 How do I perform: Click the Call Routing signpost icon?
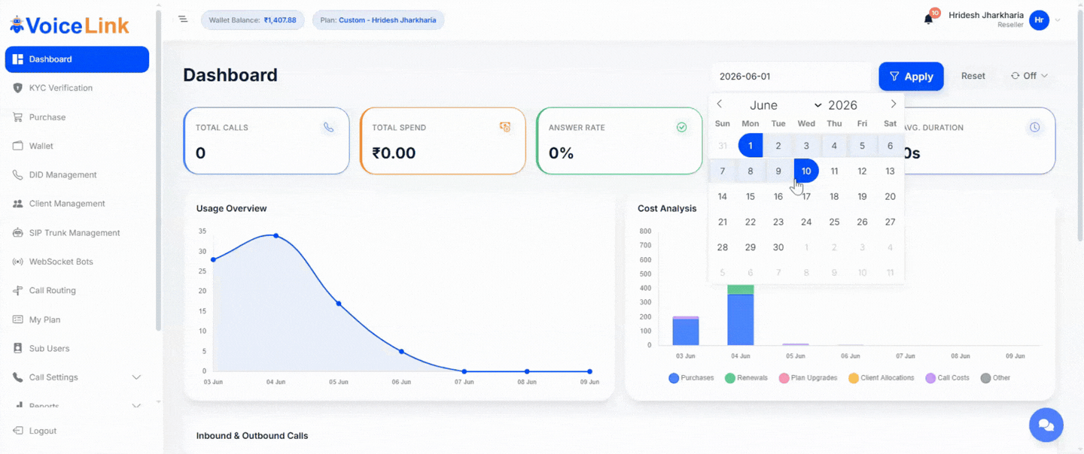coord(17,291)
